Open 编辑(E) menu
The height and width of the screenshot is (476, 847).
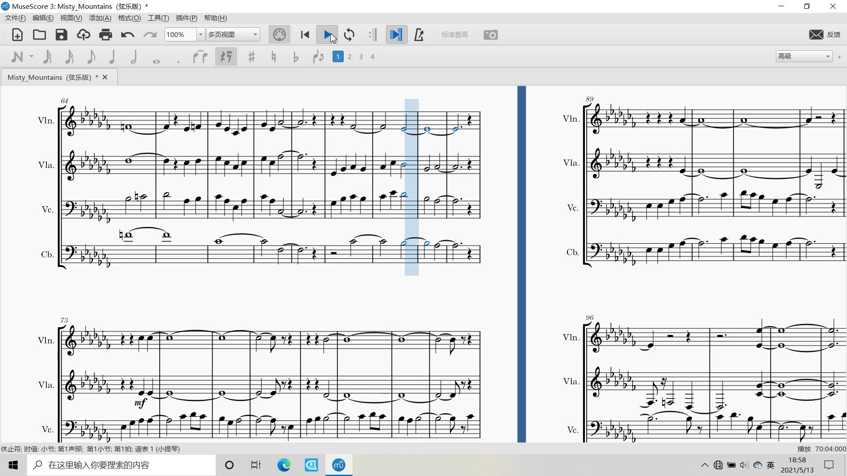[x=43, y=18]
